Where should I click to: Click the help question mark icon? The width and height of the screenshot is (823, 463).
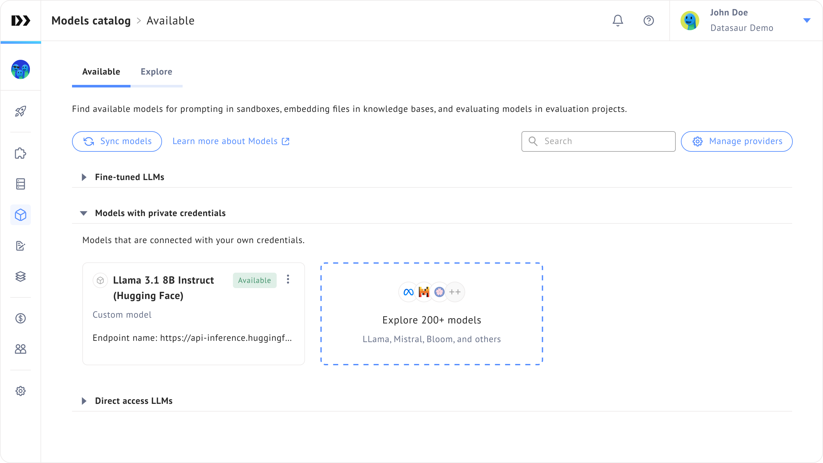(x=648, y=21)
